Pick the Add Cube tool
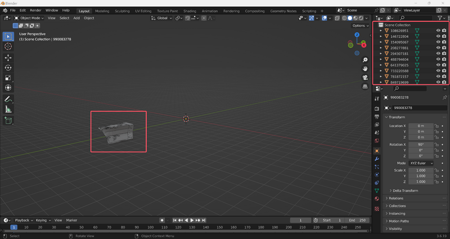The image size is (450, 239). [8, 120]
